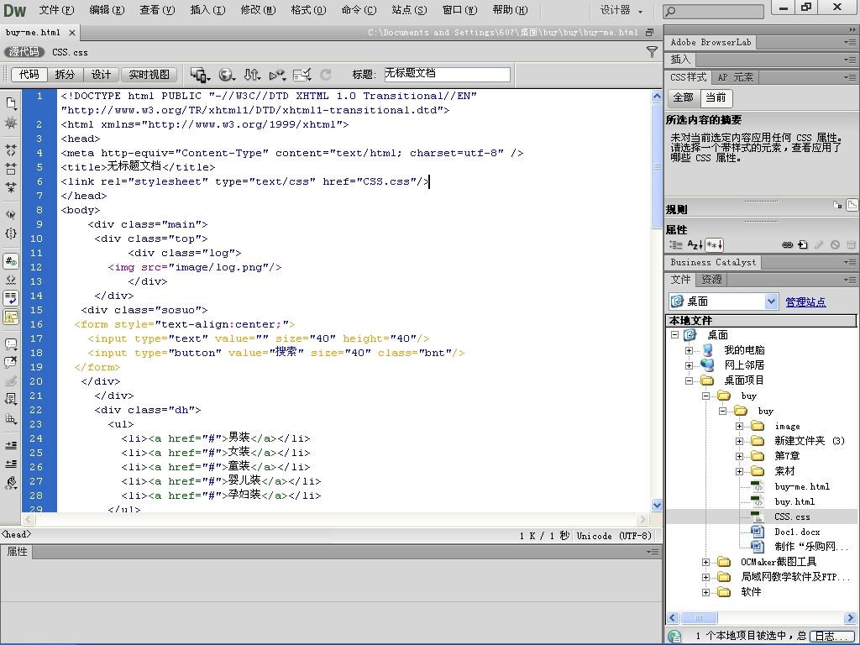Open the 插入(I) menu

coord(207,10)
